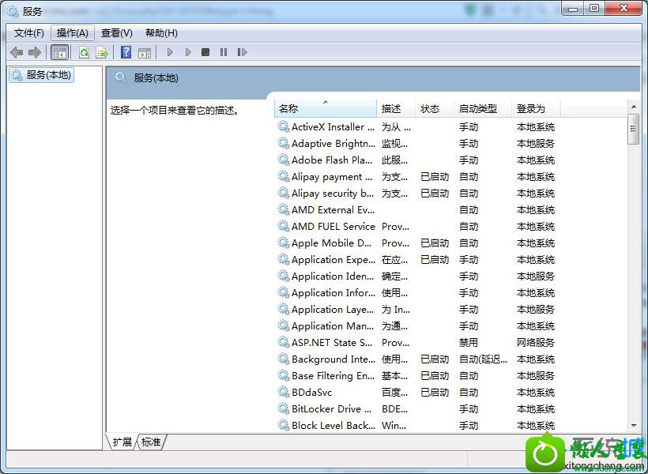Click the Adobe Flash Pla... name text

point(332,160)
